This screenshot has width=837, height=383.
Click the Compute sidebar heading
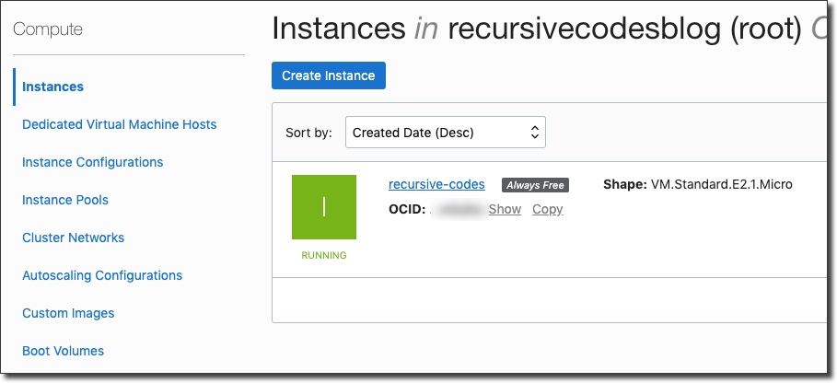[48, 29]
